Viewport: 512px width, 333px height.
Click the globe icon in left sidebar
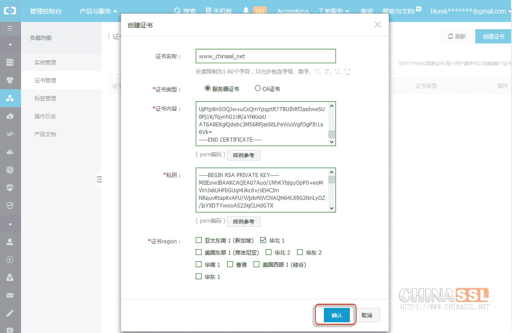click(10, 170)
